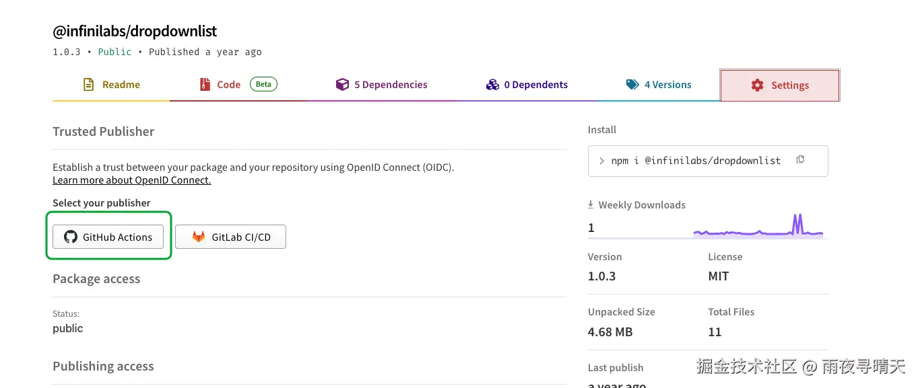This screenshot has width=918, height=388.
Task: Open the Readme tab
Action: (x=111, y=85)
